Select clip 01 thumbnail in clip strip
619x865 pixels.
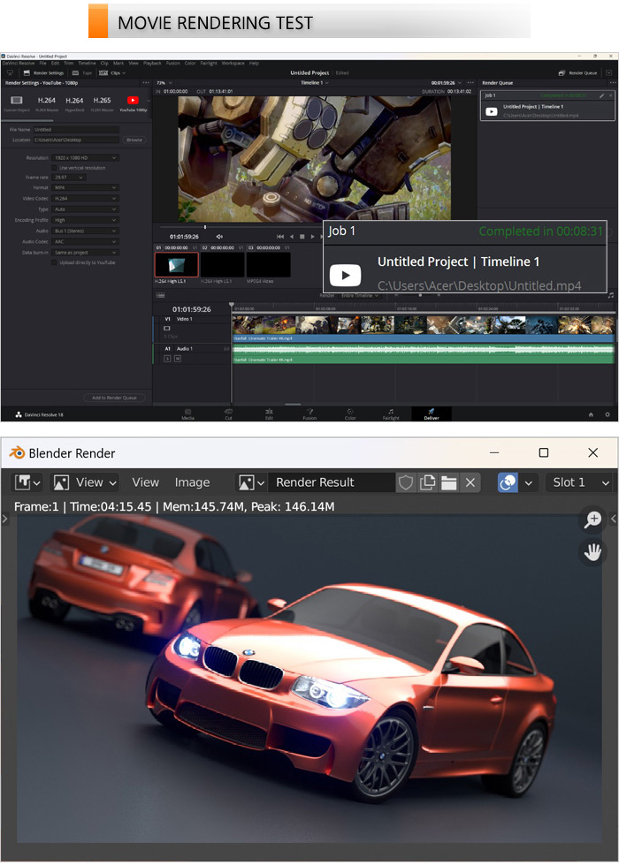click(176, 265)
